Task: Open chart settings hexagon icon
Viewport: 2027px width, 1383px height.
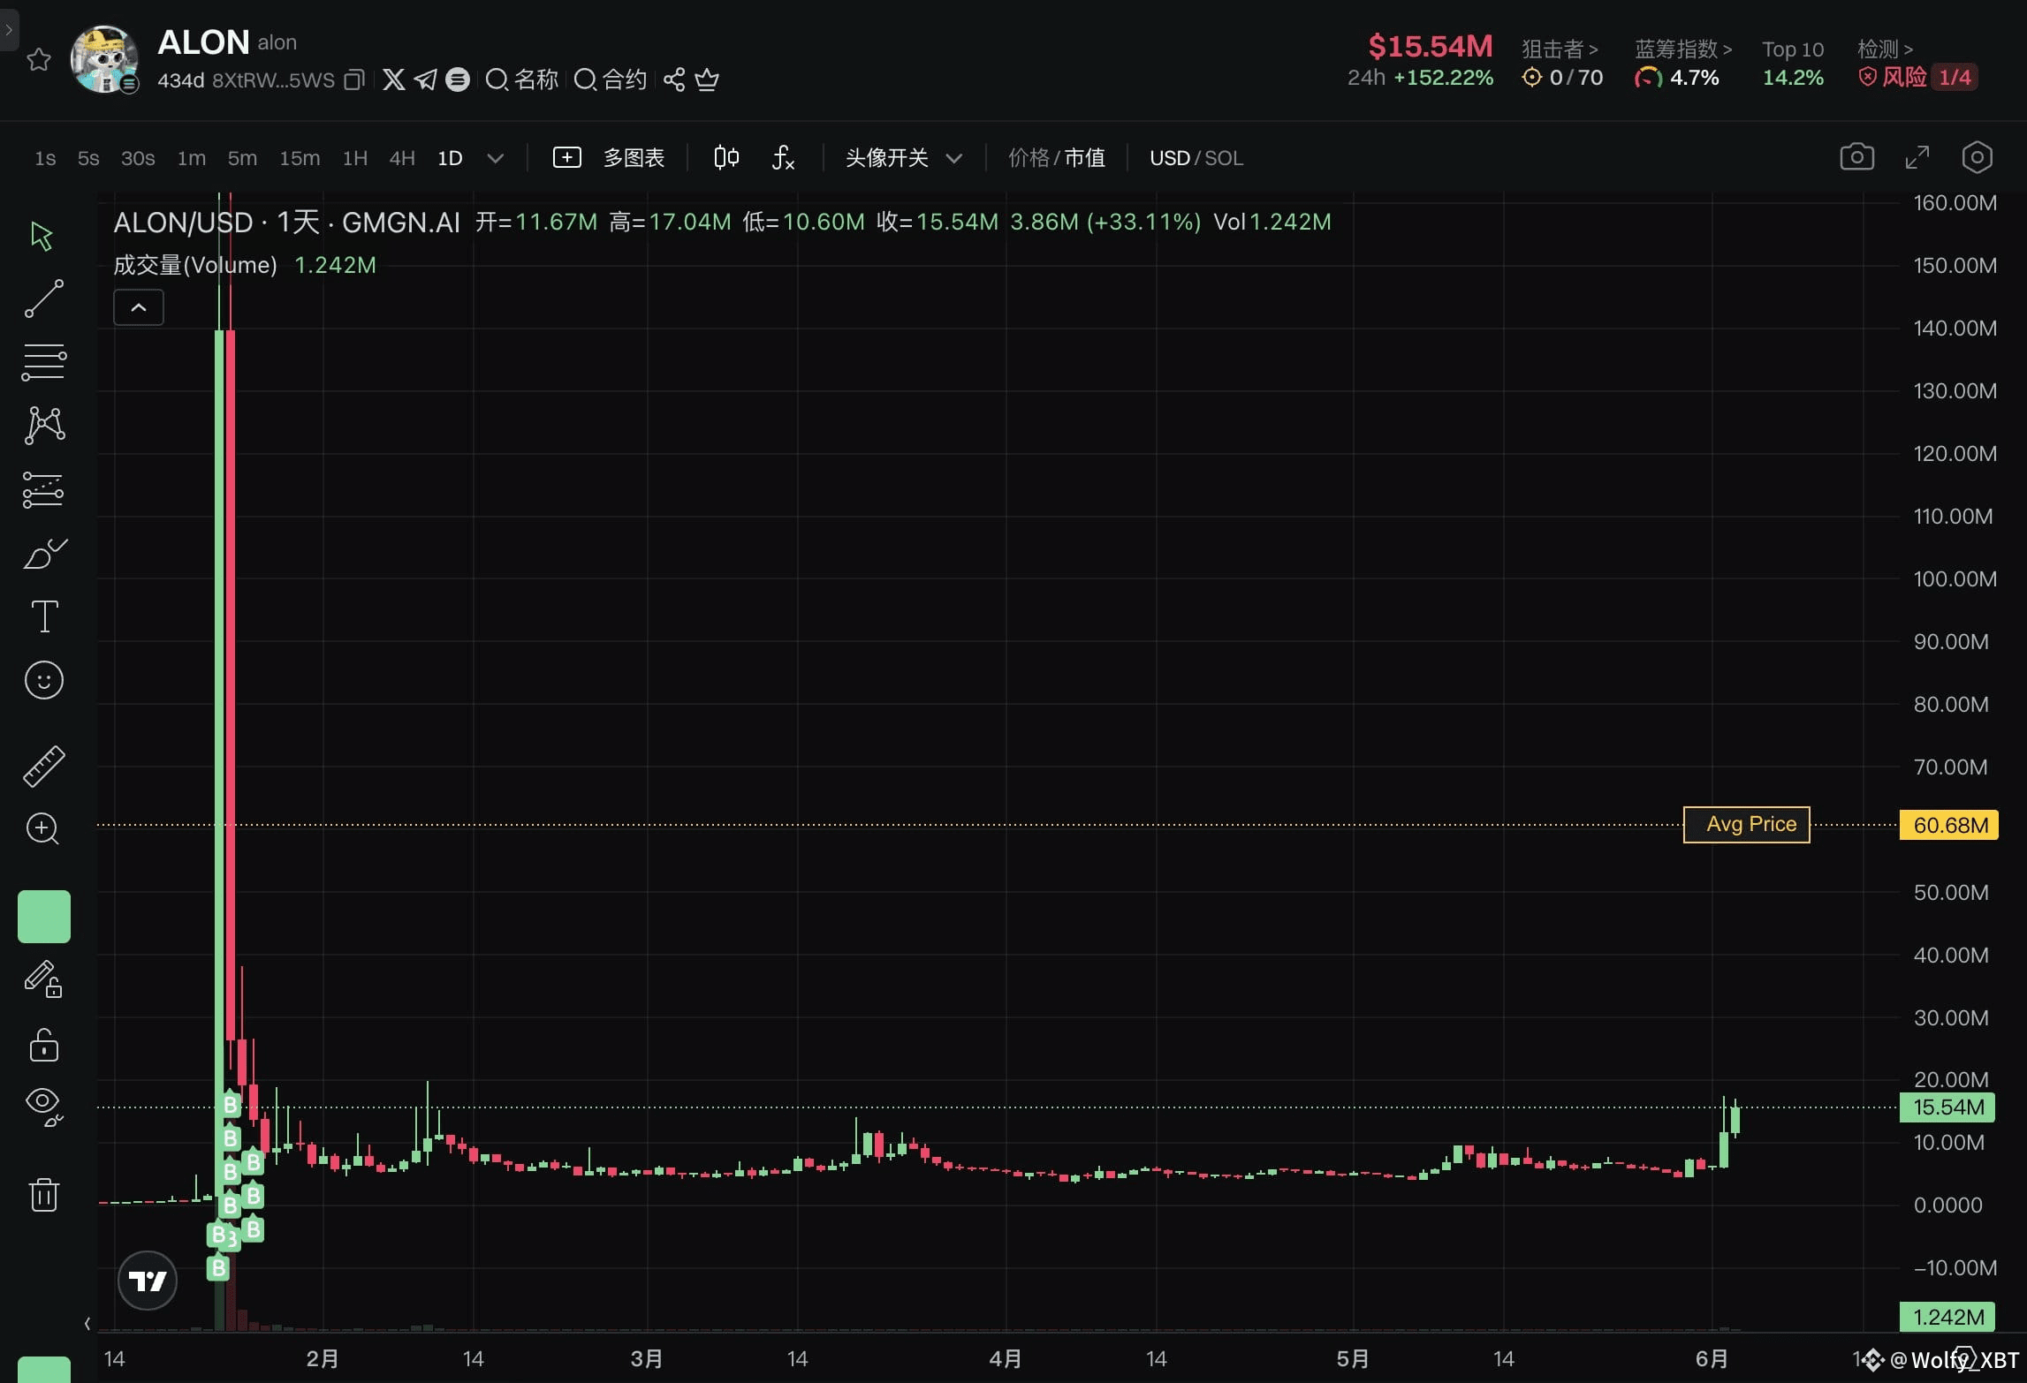Action: click(1977, 157)
